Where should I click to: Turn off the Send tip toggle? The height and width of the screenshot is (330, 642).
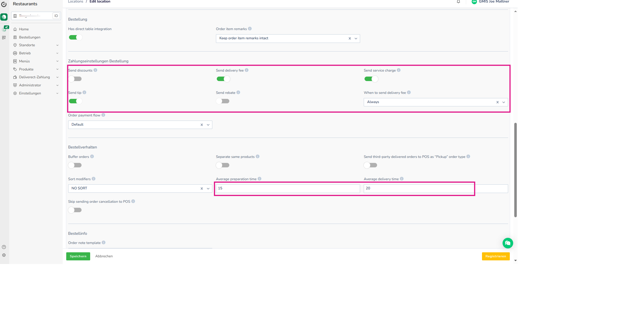[75, 101]
